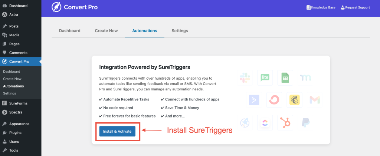This screenshot has height=156, width=380.
Task: Open Settings under Convert Pro submenu
Action: (10, 93)
